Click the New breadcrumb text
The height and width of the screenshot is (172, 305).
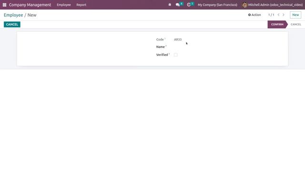click(x=32, y=15)
